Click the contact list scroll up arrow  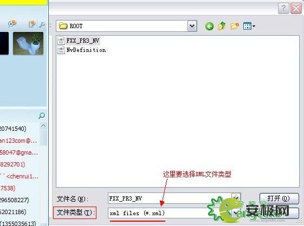[x=43, y=126]
